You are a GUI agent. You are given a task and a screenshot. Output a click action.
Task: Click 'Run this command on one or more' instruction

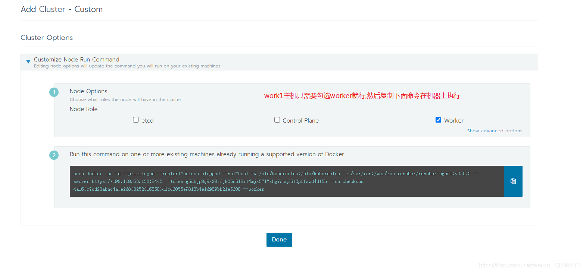pyautogui.click(x=208, y=154)
